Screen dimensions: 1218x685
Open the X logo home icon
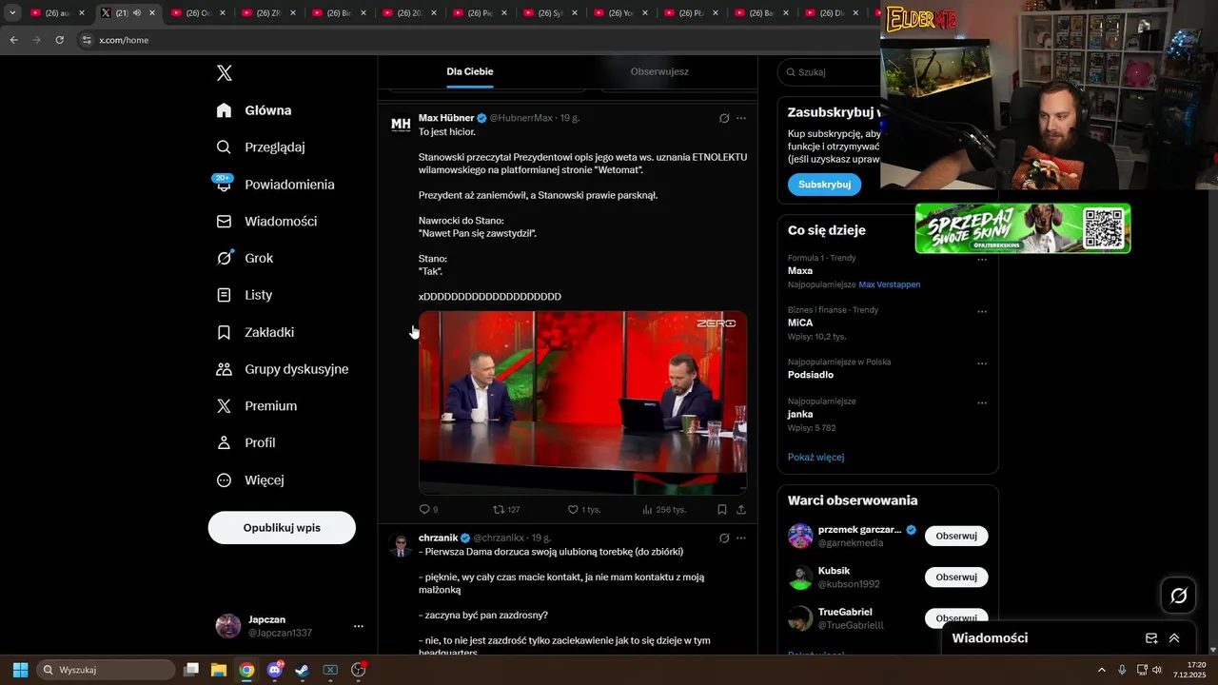[x=225, y=73]
